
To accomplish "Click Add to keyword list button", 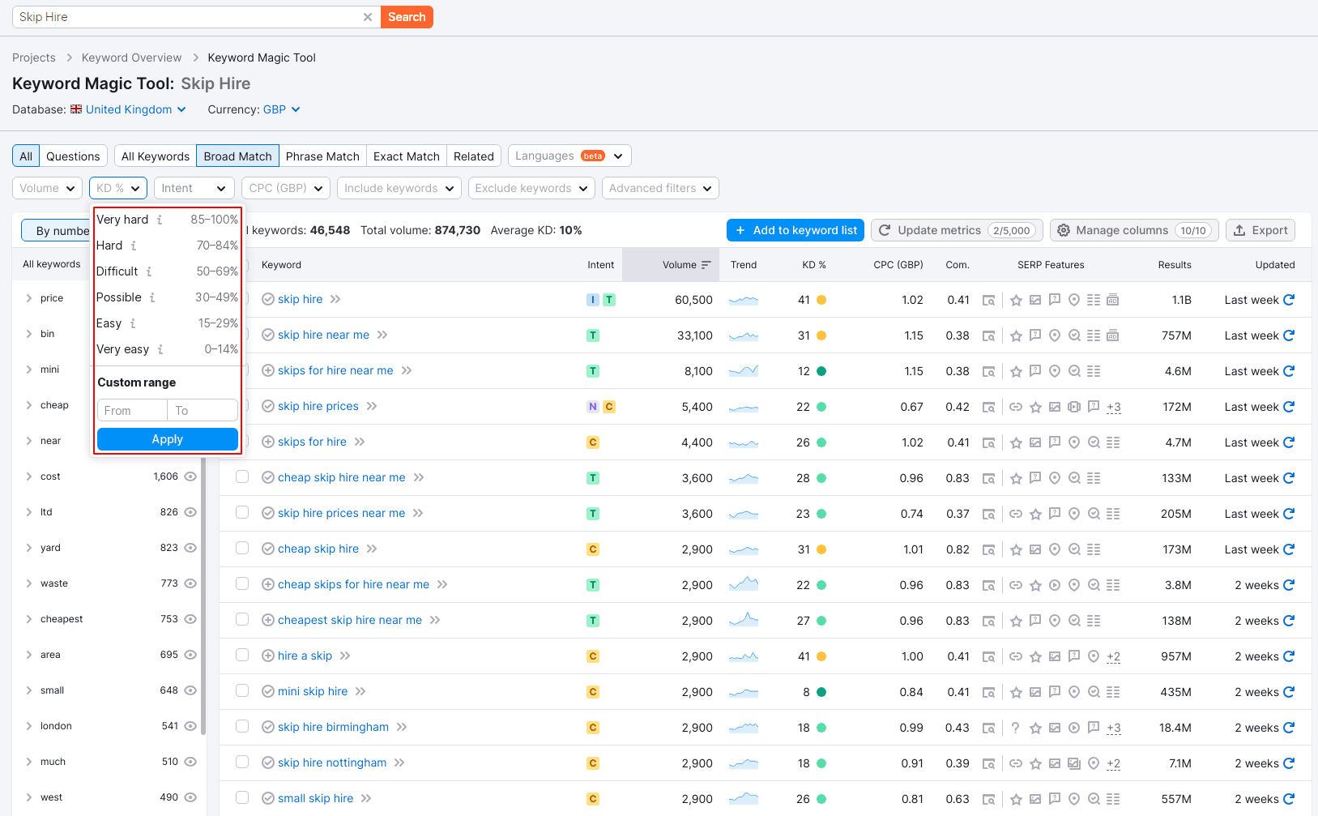I will tap(795, 230).
